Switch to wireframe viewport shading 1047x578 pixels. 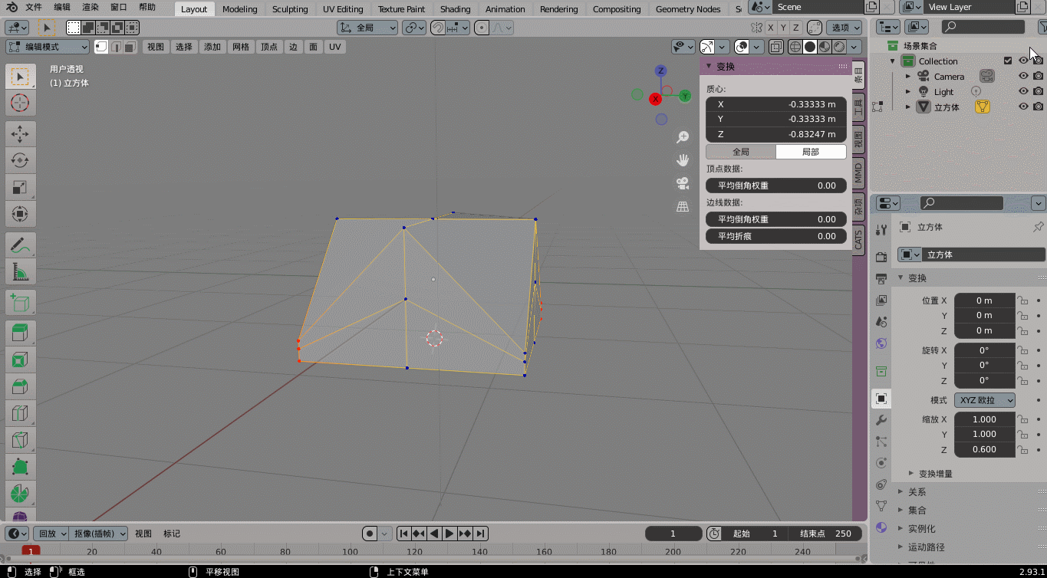[x=795, y=47]
